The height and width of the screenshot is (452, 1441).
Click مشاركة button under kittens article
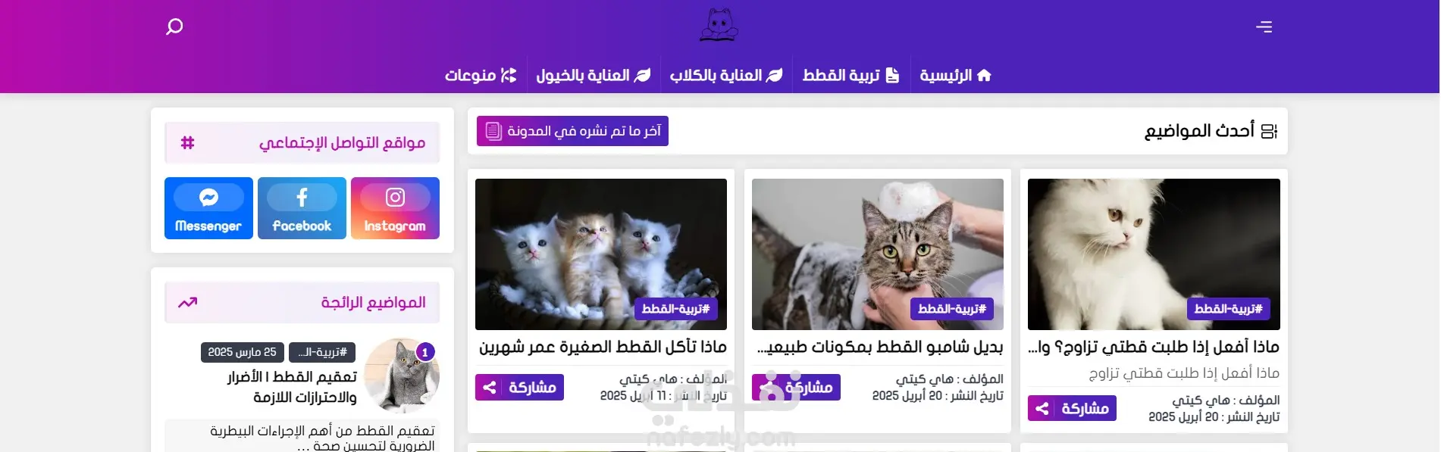(x=519, y=388)
